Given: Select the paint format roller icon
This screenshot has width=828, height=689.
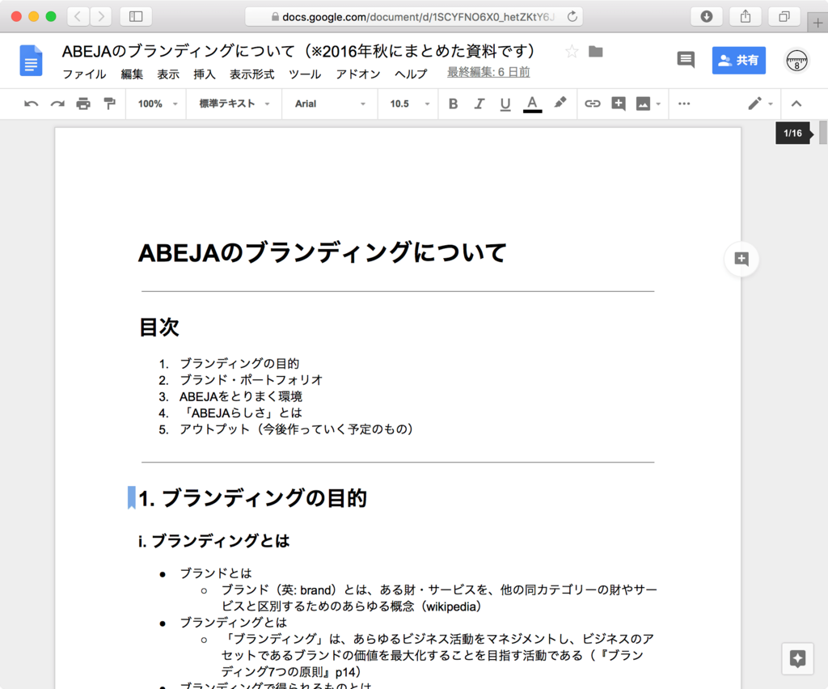Looking at the screenshot, I should 109,104.
